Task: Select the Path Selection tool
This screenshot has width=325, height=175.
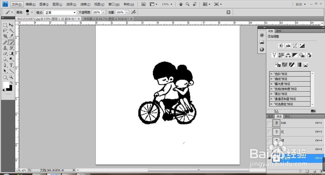Action: point(5,71)
